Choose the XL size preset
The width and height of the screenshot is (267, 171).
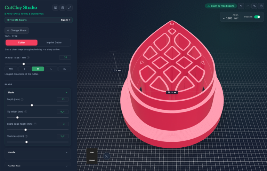[65, 69]
